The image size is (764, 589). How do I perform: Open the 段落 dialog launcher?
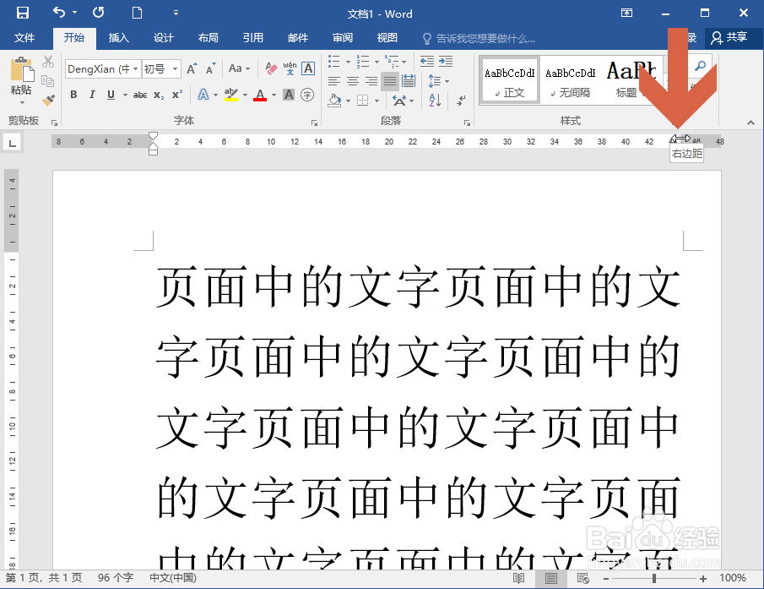coord(467,123)
